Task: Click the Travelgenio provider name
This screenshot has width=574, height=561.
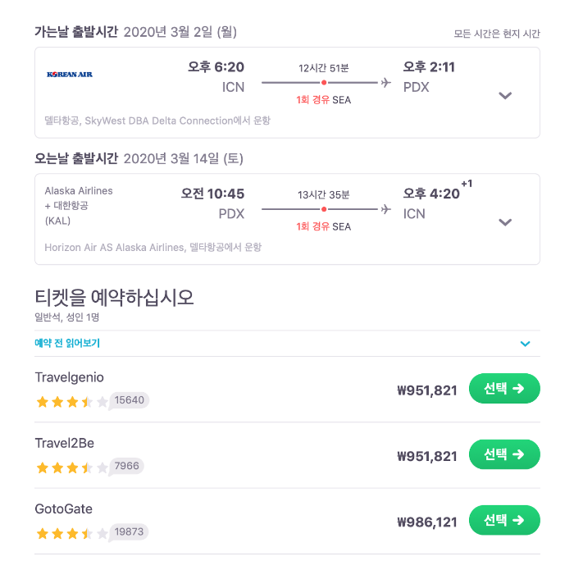Action: click(x=69, y=377)
